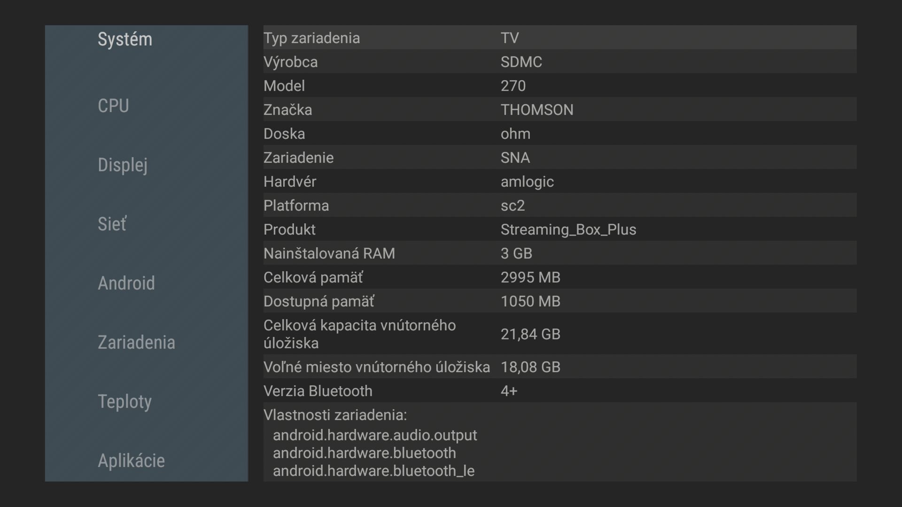Open the Systém section

click(125, 39)
